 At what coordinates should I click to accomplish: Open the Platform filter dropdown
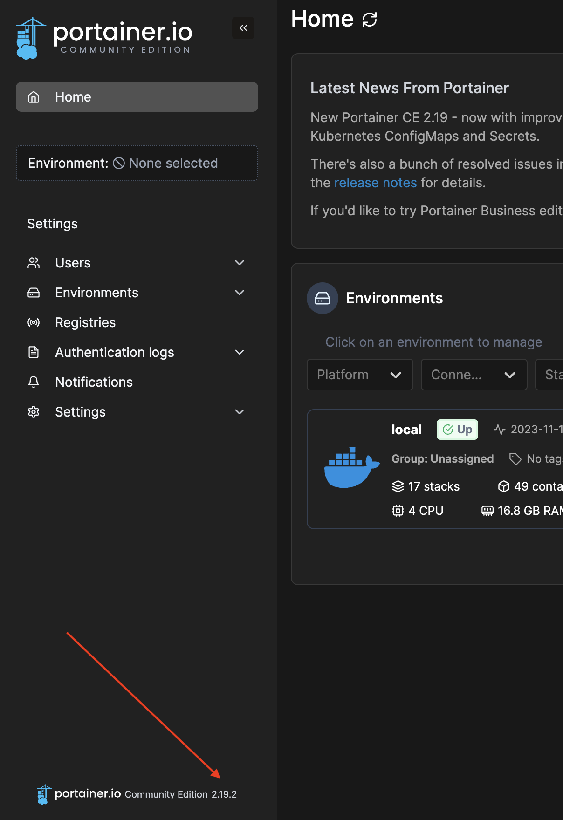click(360, 375)
